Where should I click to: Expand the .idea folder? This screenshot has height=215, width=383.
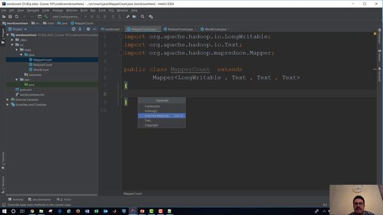(12, 40)
